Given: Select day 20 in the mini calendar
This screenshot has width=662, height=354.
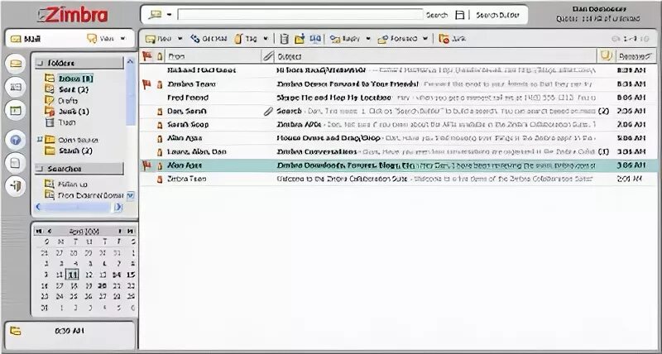Looking at the screenshot, I should [x=102, y=285].
